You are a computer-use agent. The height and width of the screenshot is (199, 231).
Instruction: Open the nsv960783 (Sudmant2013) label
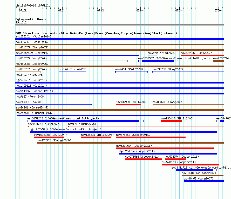(x=34, y=113)
